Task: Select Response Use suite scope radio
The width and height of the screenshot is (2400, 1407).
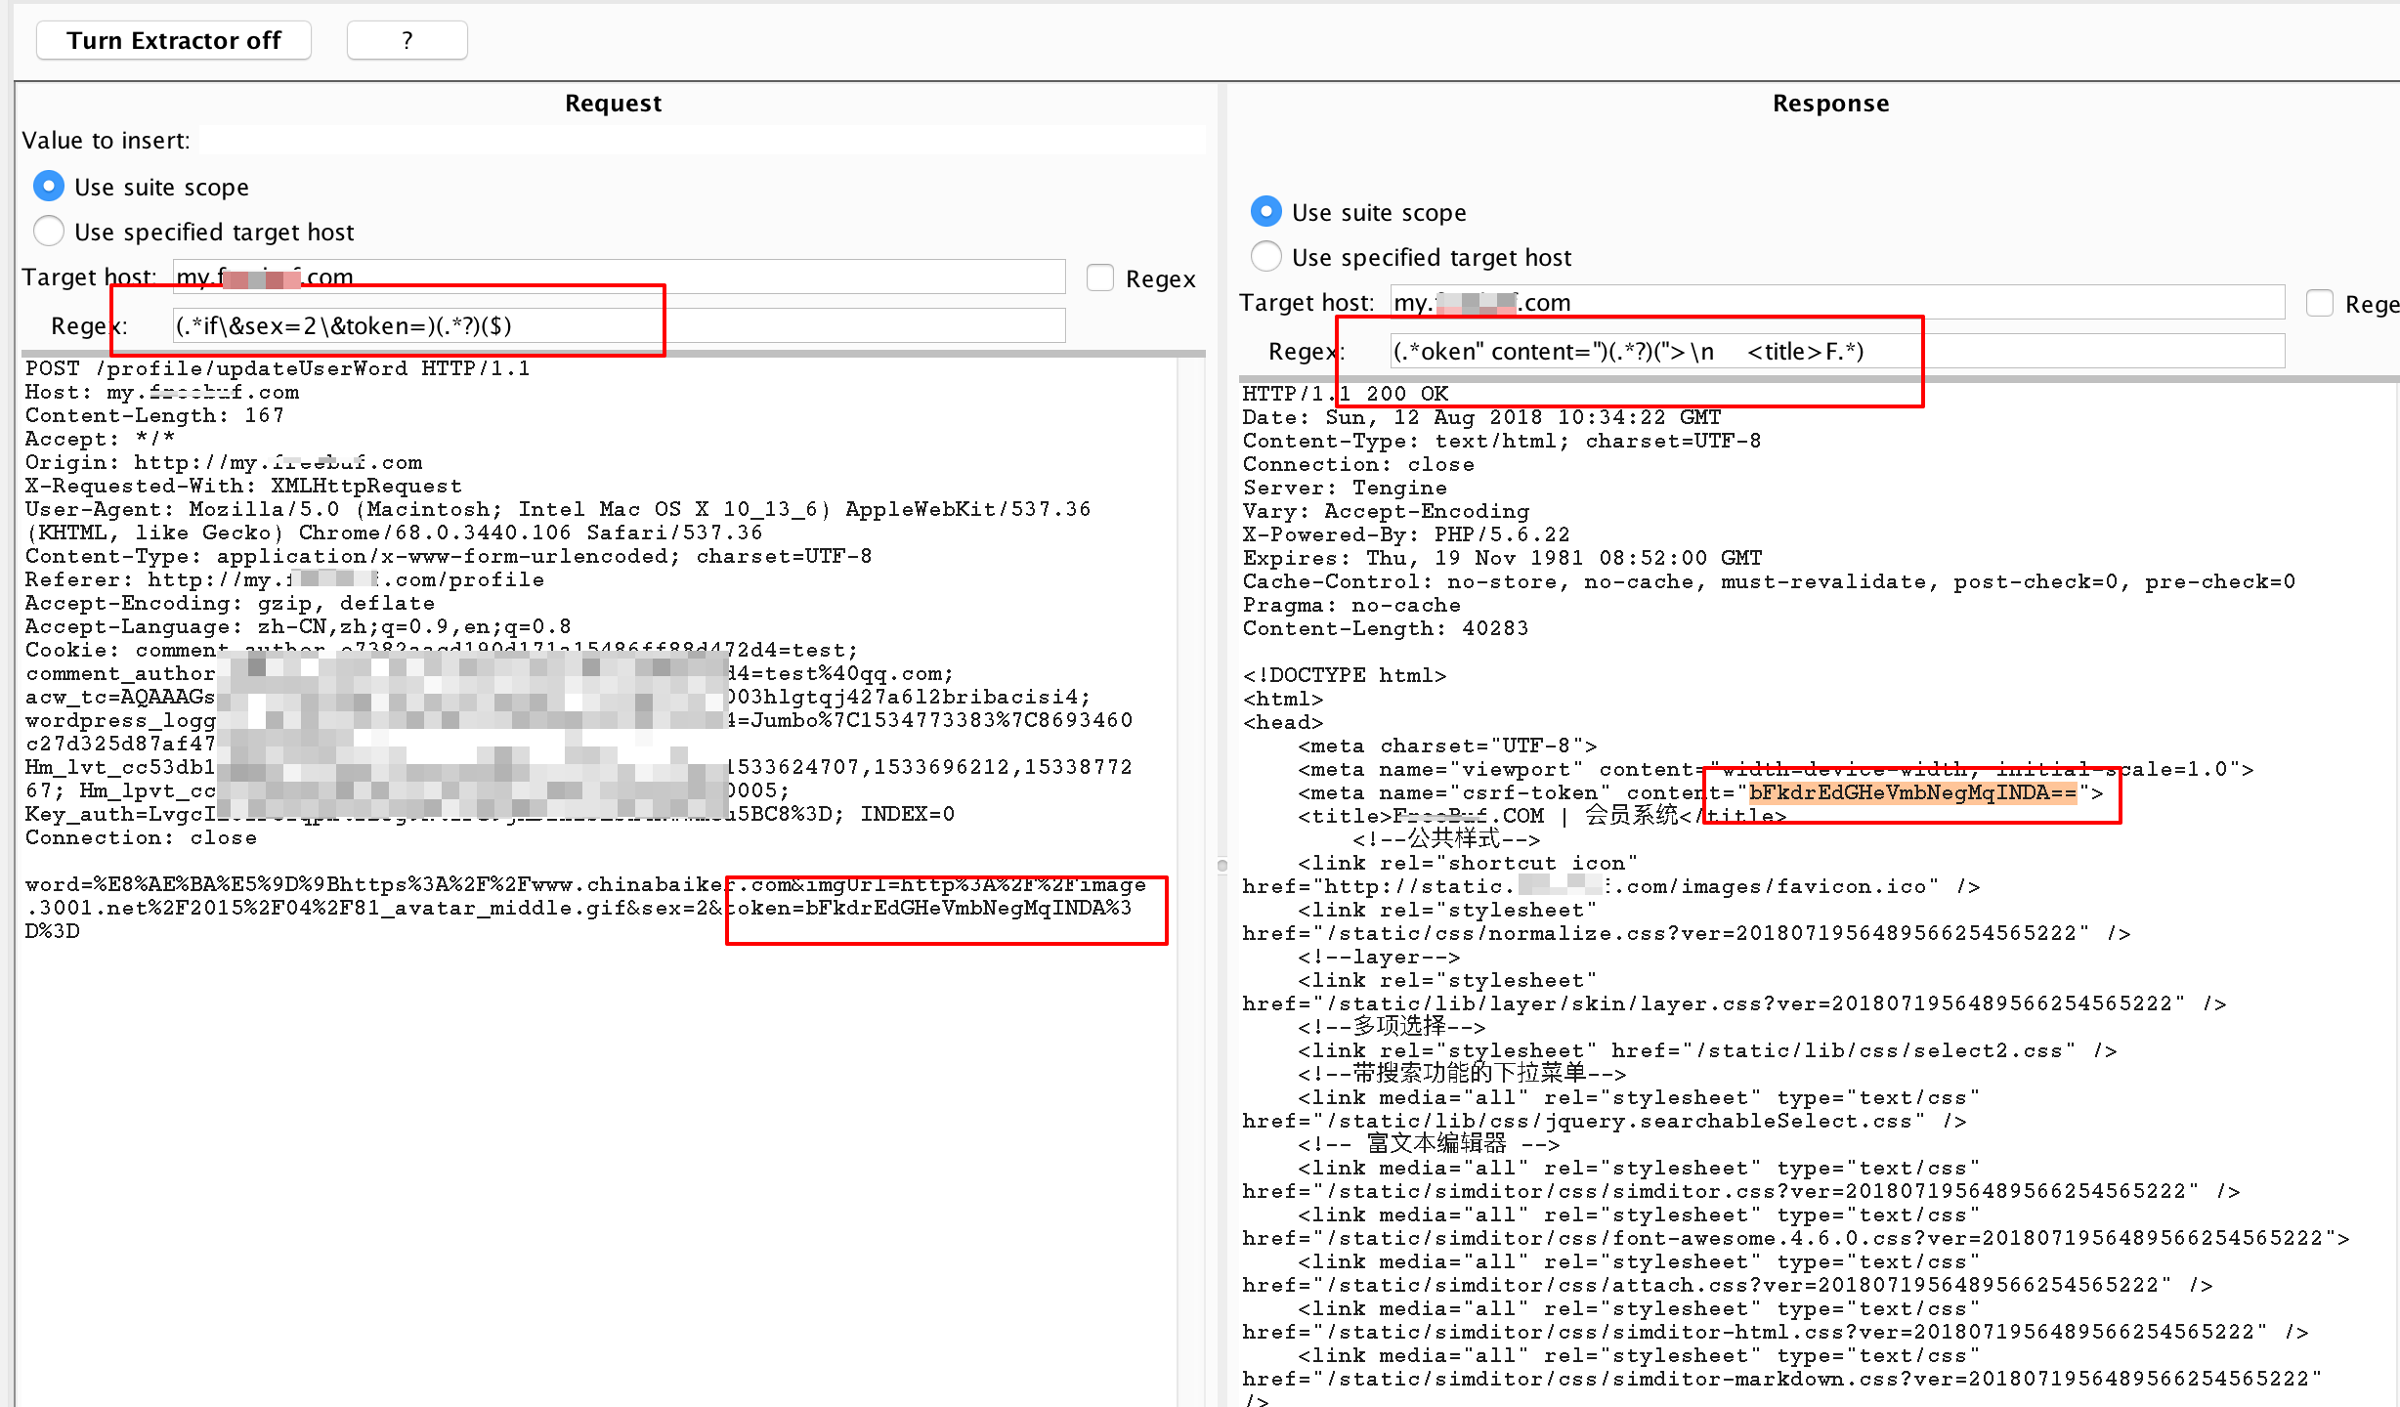Action: pos(1265,211)
